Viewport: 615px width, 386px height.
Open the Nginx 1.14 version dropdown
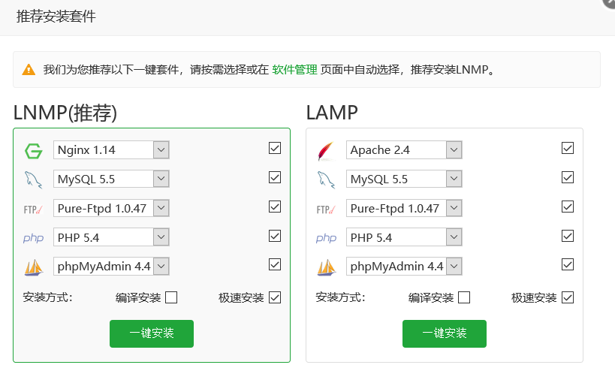click(161, 150)
